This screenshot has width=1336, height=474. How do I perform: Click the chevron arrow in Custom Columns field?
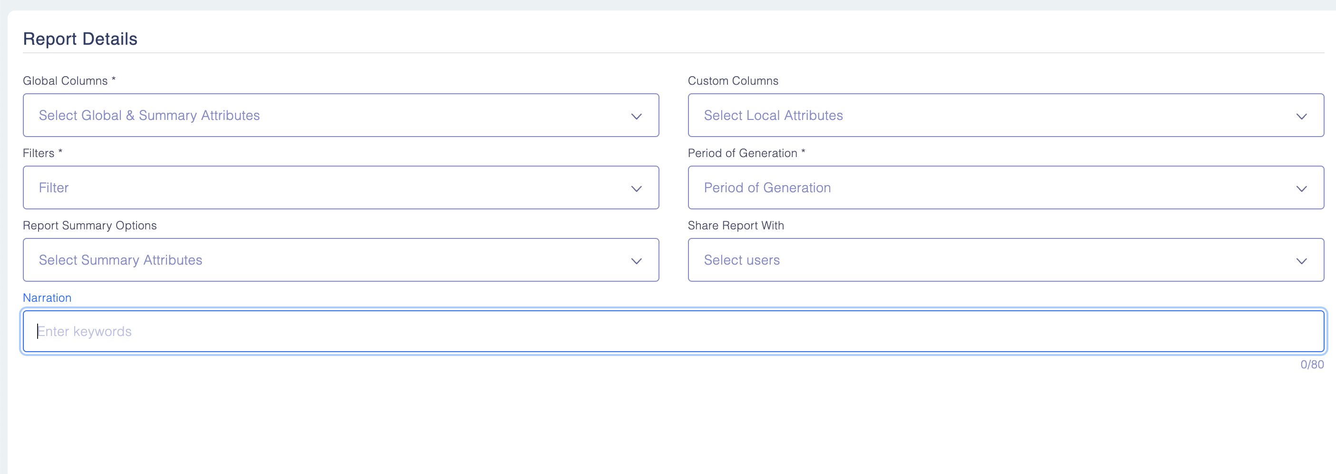(1301, 116)
